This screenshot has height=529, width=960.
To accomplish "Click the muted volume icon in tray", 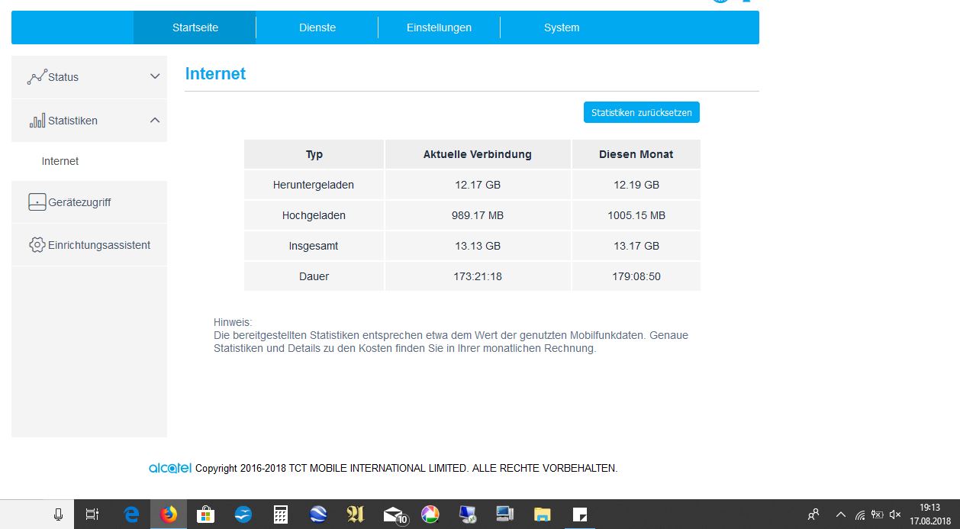I will pyautogui.click(x=895, y=514).
